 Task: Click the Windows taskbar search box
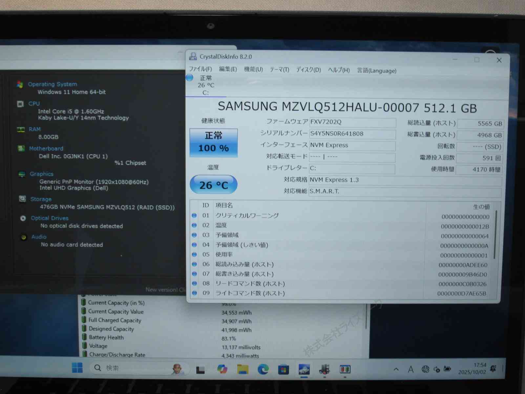pos(138,368)
